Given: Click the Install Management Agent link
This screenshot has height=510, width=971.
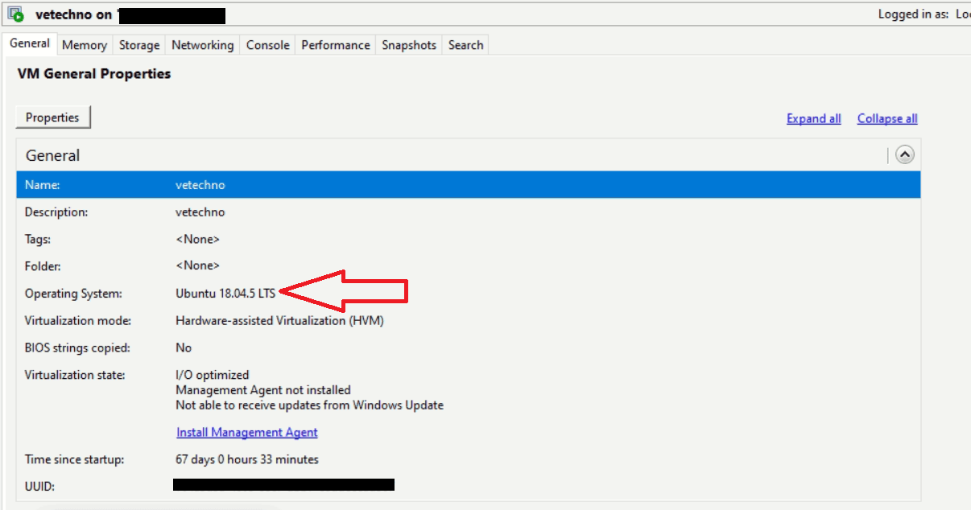Looking at the screenshot, I should [x=246, y=432].
